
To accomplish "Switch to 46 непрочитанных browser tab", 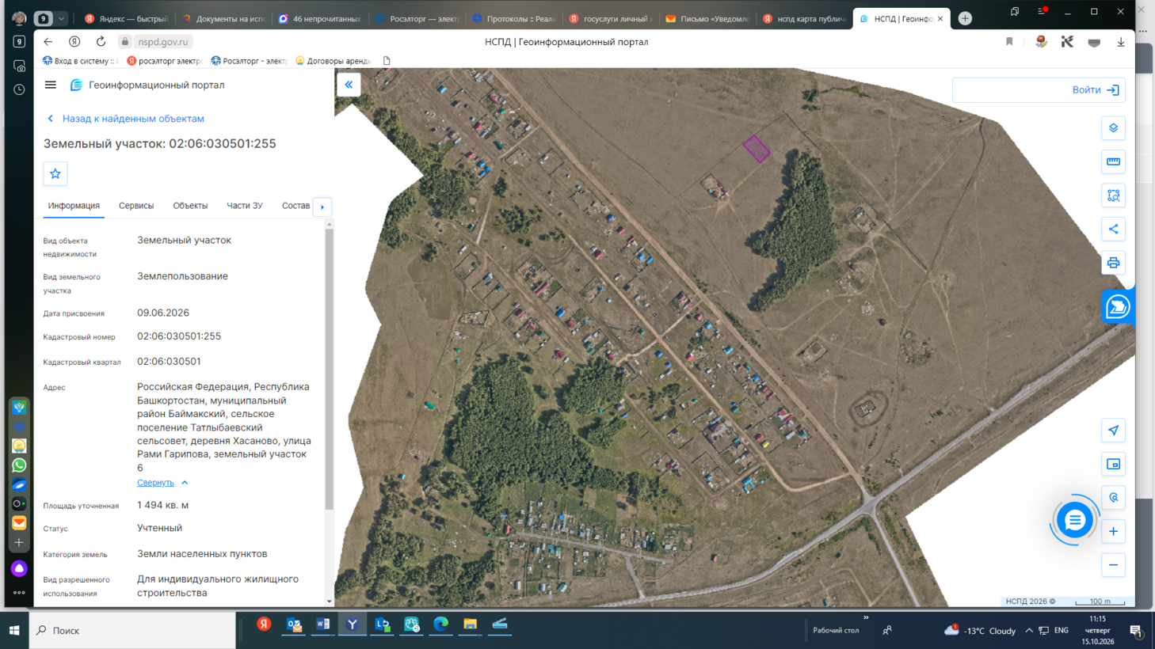I will click(320, 18).
